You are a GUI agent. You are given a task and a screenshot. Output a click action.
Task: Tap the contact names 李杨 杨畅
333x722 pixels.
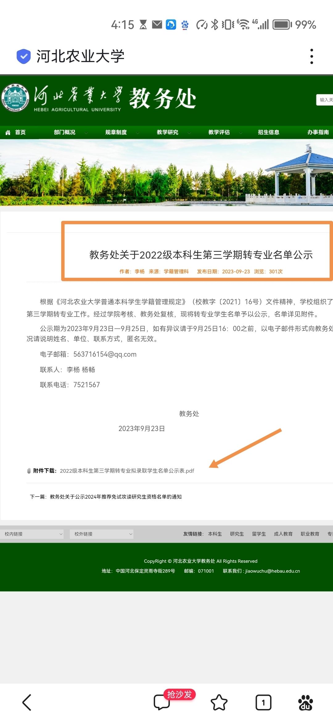(x=81, y=370)
